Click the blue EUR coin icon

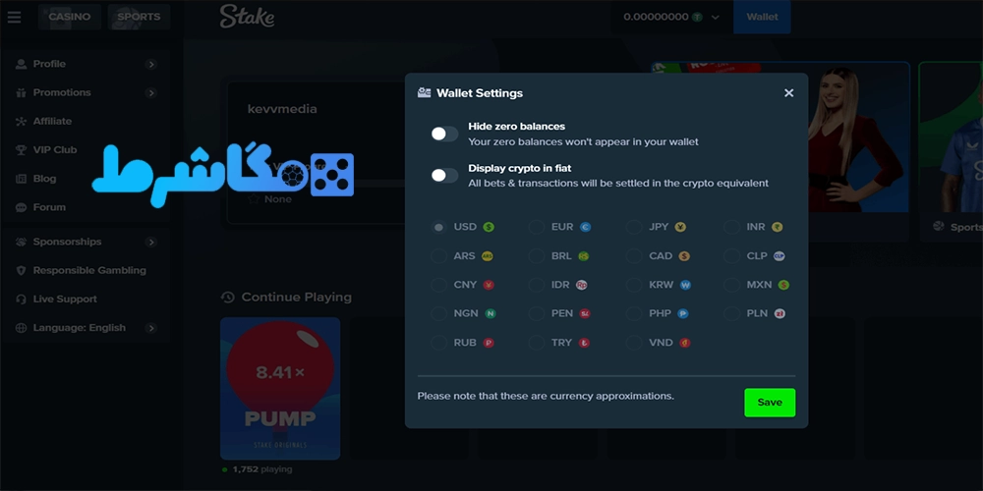pyautogui.click(x=586, y=227)
